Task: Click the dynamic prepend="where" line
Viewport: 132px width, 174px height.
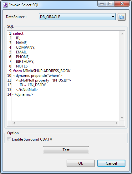Action: pos(38,76)
